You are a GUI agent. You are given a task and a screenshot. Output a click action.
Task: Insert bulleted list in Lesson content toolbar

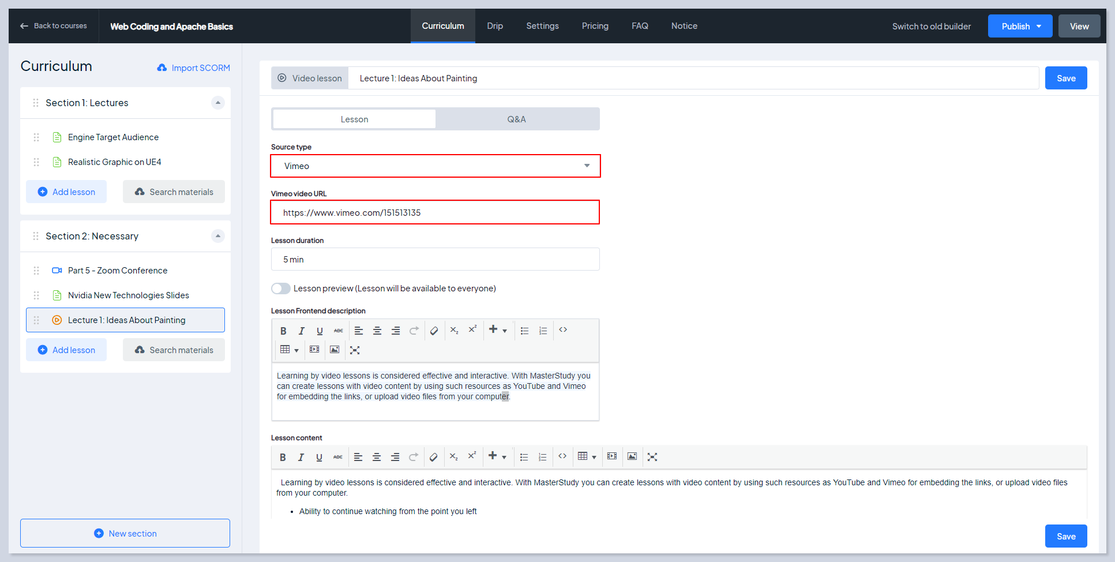pos(524,457)
